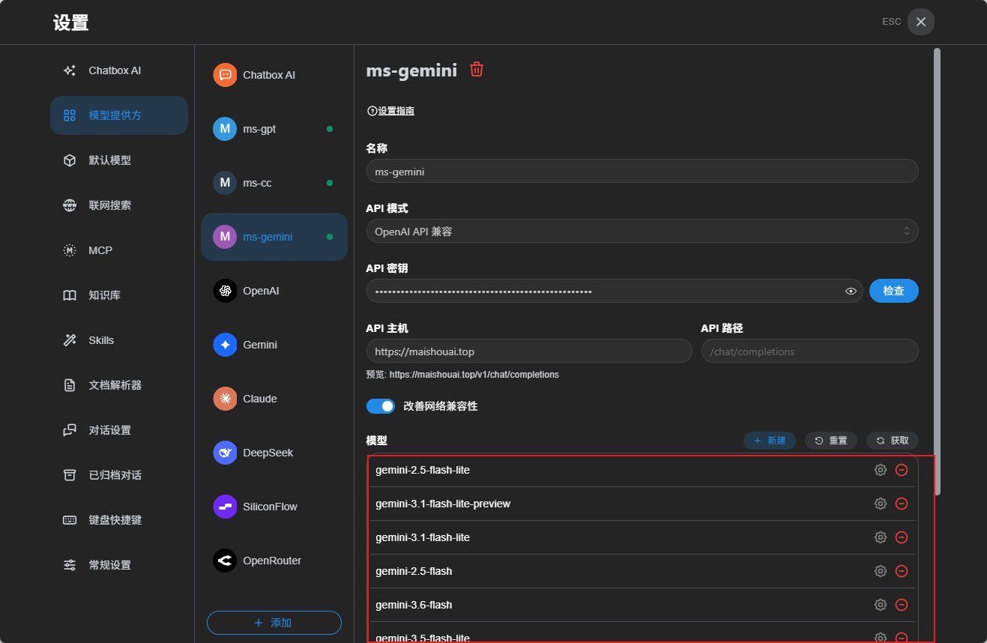Click the SiliconFlow provider logo
This screenshot has height=643, width=987.
pyautogui.click(x=225, y=507)
